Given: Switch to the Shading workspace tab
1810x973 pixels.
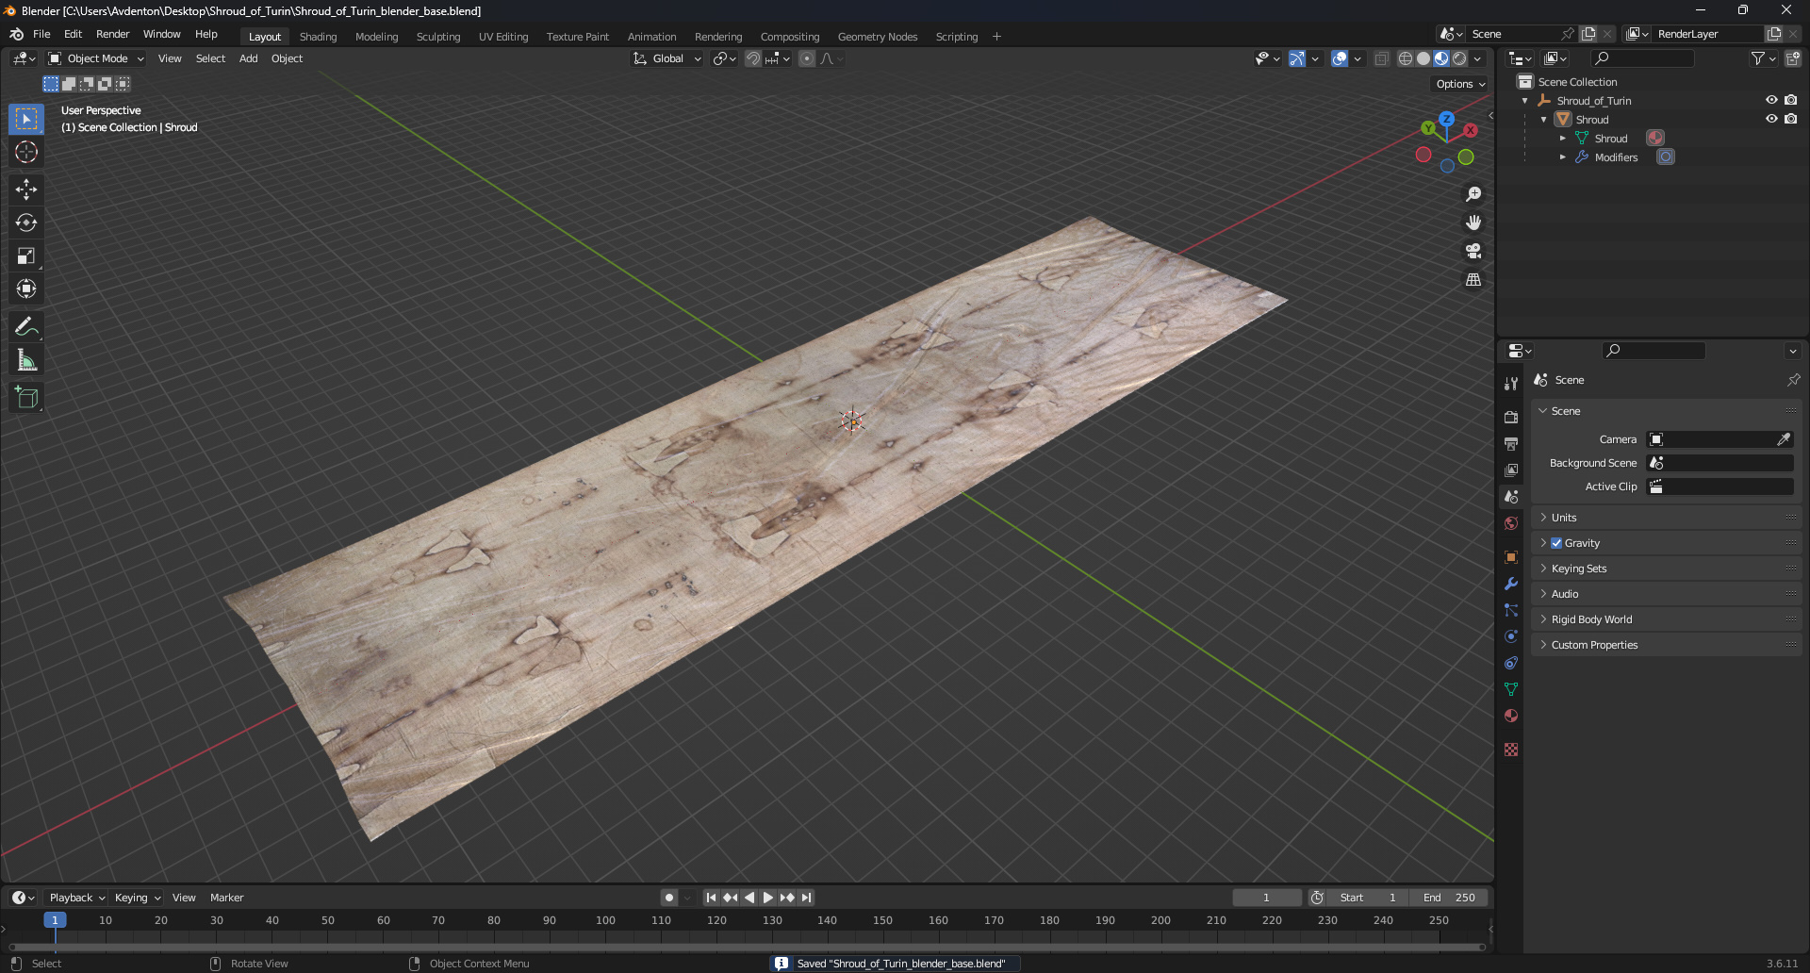Looking at the screenshot, I should pyautogui.click(x=318, y=37).
